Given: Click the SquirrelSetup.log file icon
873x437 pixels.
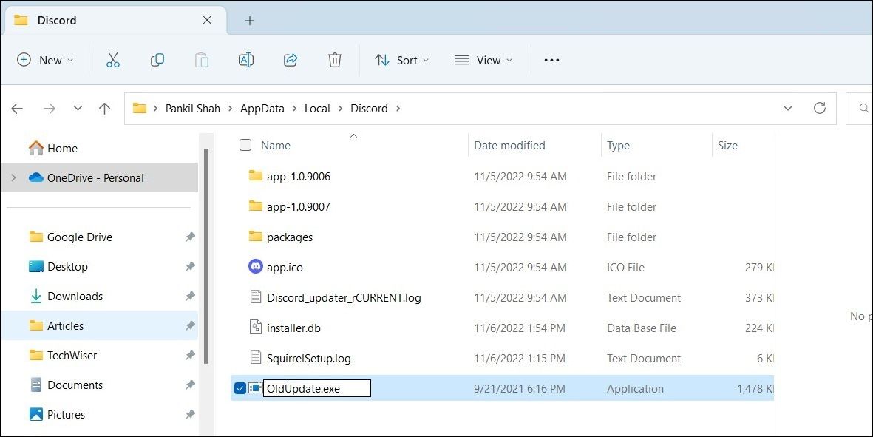Looking at the screenshot, I should (x=256, y=357).
